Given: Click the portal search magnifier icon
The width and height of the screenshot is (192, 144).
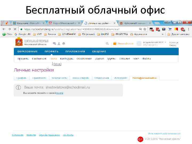Looking at the screenshot, I should (107, 43).
